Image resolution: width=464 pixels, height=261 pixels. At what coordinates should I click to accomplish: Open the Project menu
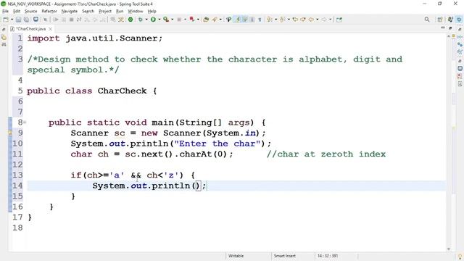click(105, 12)
